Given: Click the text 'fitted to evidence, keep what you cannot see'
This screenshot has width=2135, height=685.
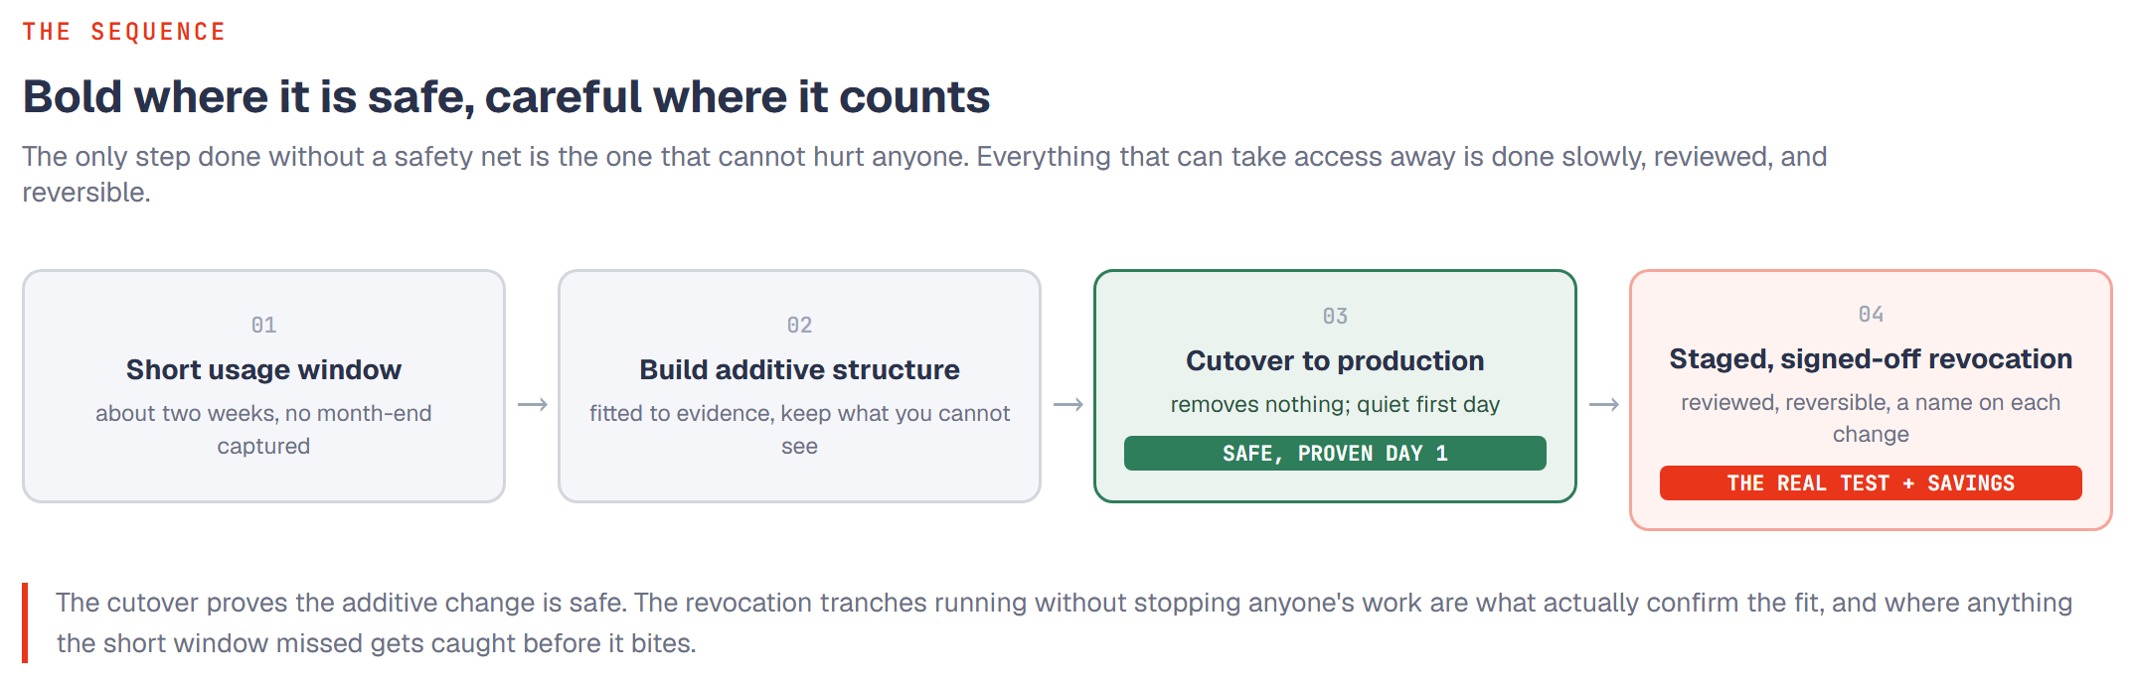Looking at the screenshot, I should pos(799,429).
